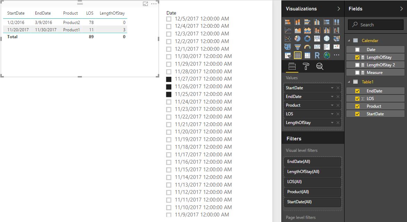Select the treemap visualization
This screenshot has height=222, width=407.
(317, 39)
